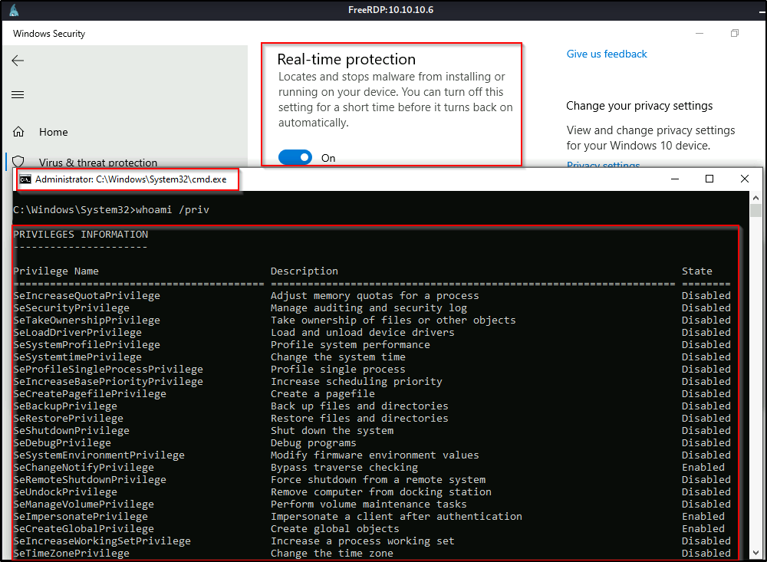Viewport: 767px width, 562px height.
Task: Select the Home text label in navigation
Action: [54, 132]
